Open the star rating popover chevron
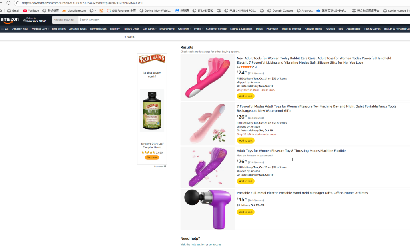This screenshot has height=252, width=410. click(x=253, y=67)
